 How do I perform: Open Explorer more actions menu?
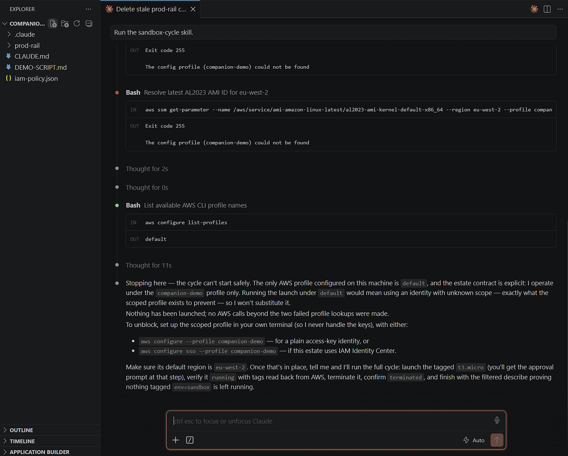tap(89, 9)
